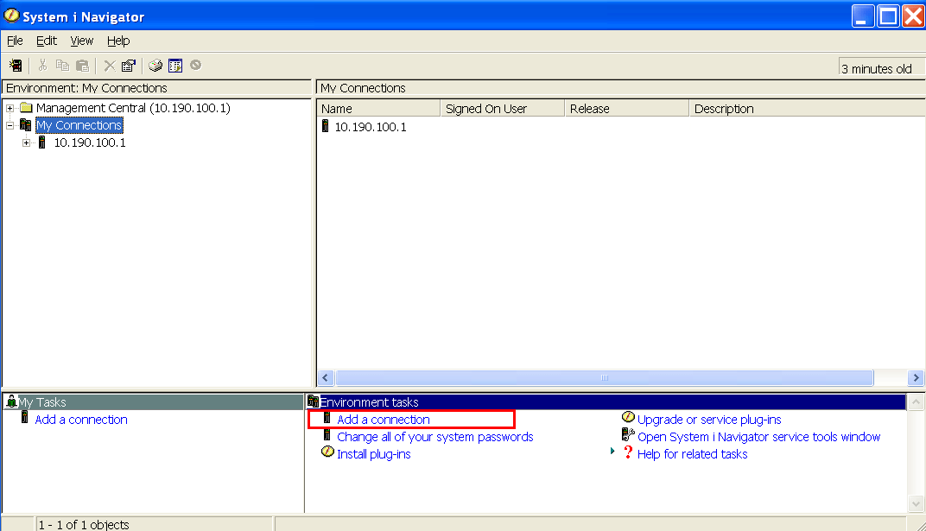Click the 1 - 1 of 1 objects status
Screen dimensions: 926x531
[x=84, y=524]
